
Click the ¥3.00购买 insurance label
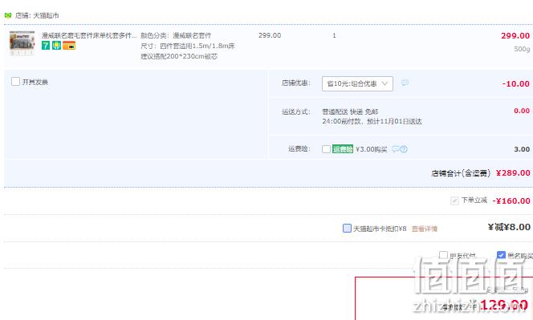[x=371, y=149]
